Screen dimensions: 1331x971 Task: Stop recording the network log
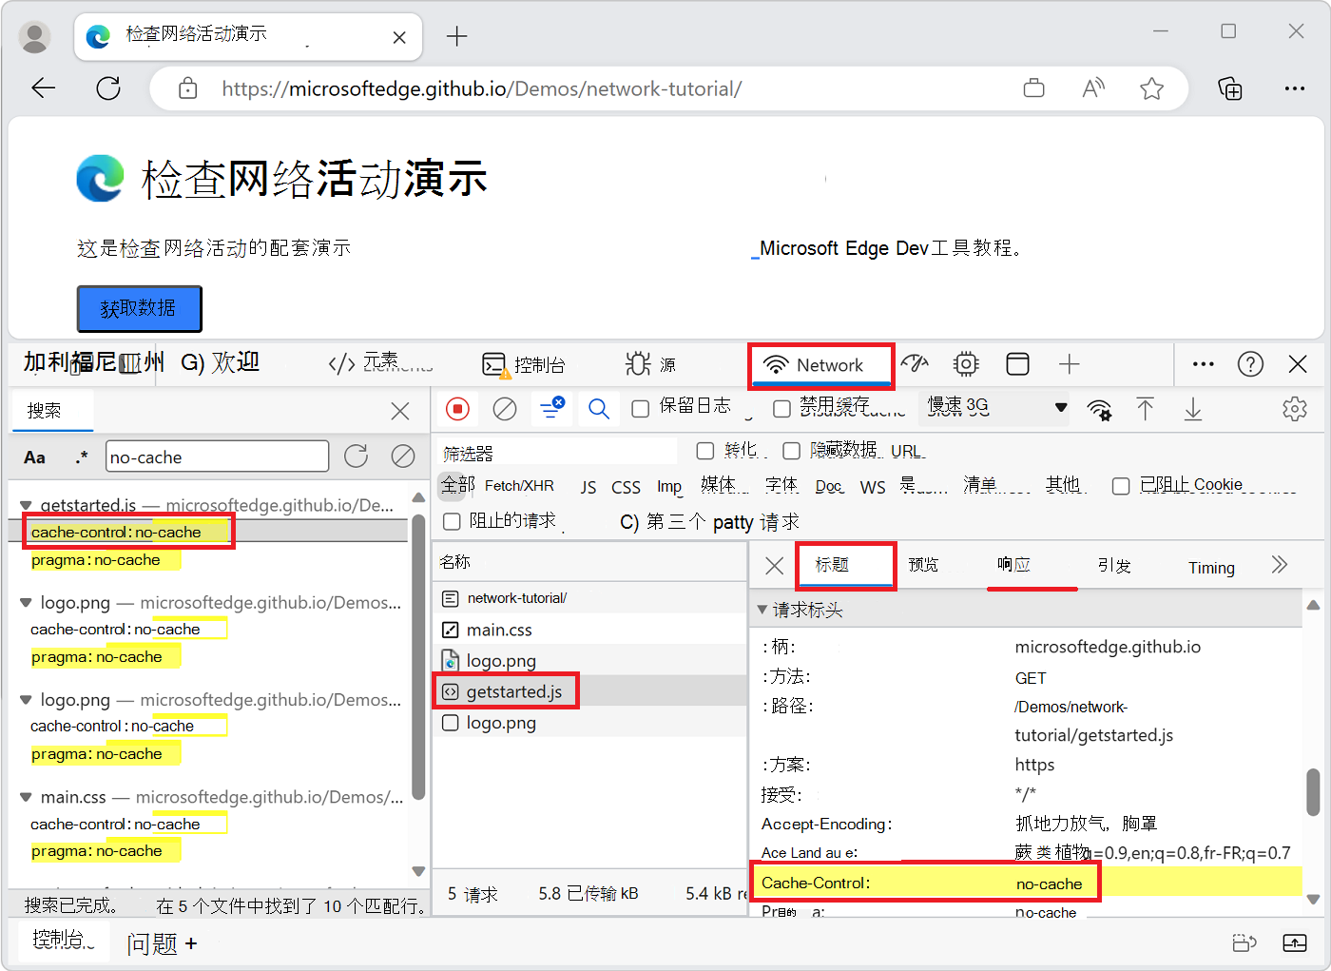pyautogui.click(x=457, y=408)
